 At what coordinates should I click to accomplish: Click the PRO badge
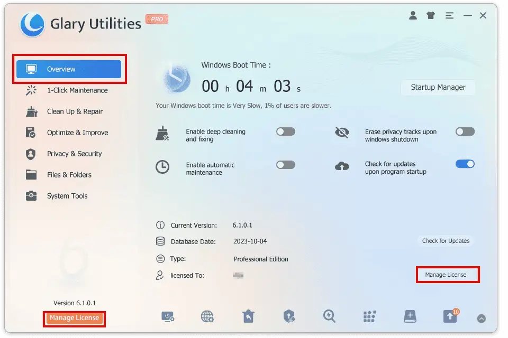(157, 19)
